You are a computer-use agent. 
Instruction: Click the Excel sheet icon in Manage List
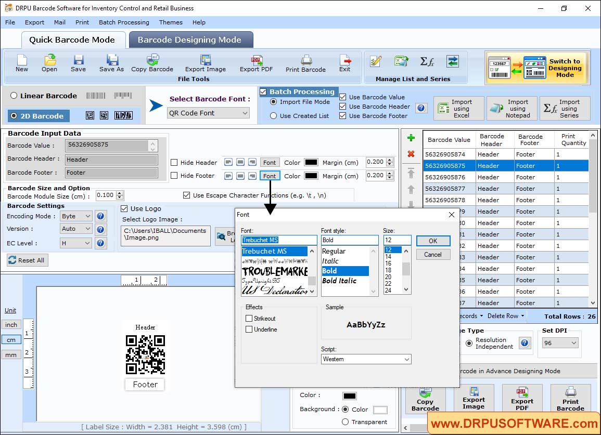tap(401, 61)
